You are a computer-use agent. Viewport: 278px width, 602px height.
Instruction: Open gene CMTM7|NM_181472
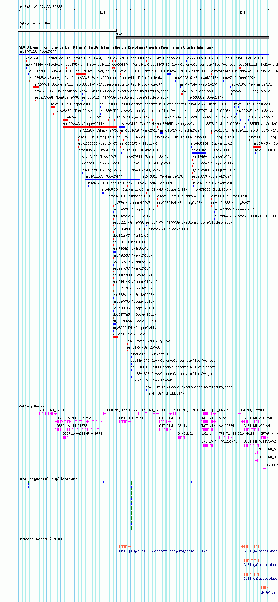[x=173, y=418]
